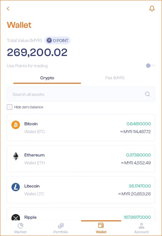Switch to the Fiat (MYR) tab

tap(115, 78)
